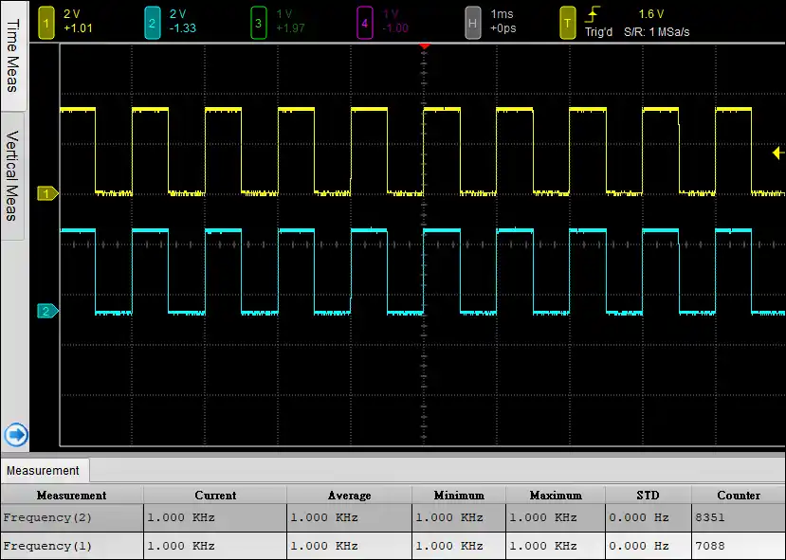Click the yellow Channel 1 badge
Viewport: 786px width, 560px height.
[x=47, y=21]
